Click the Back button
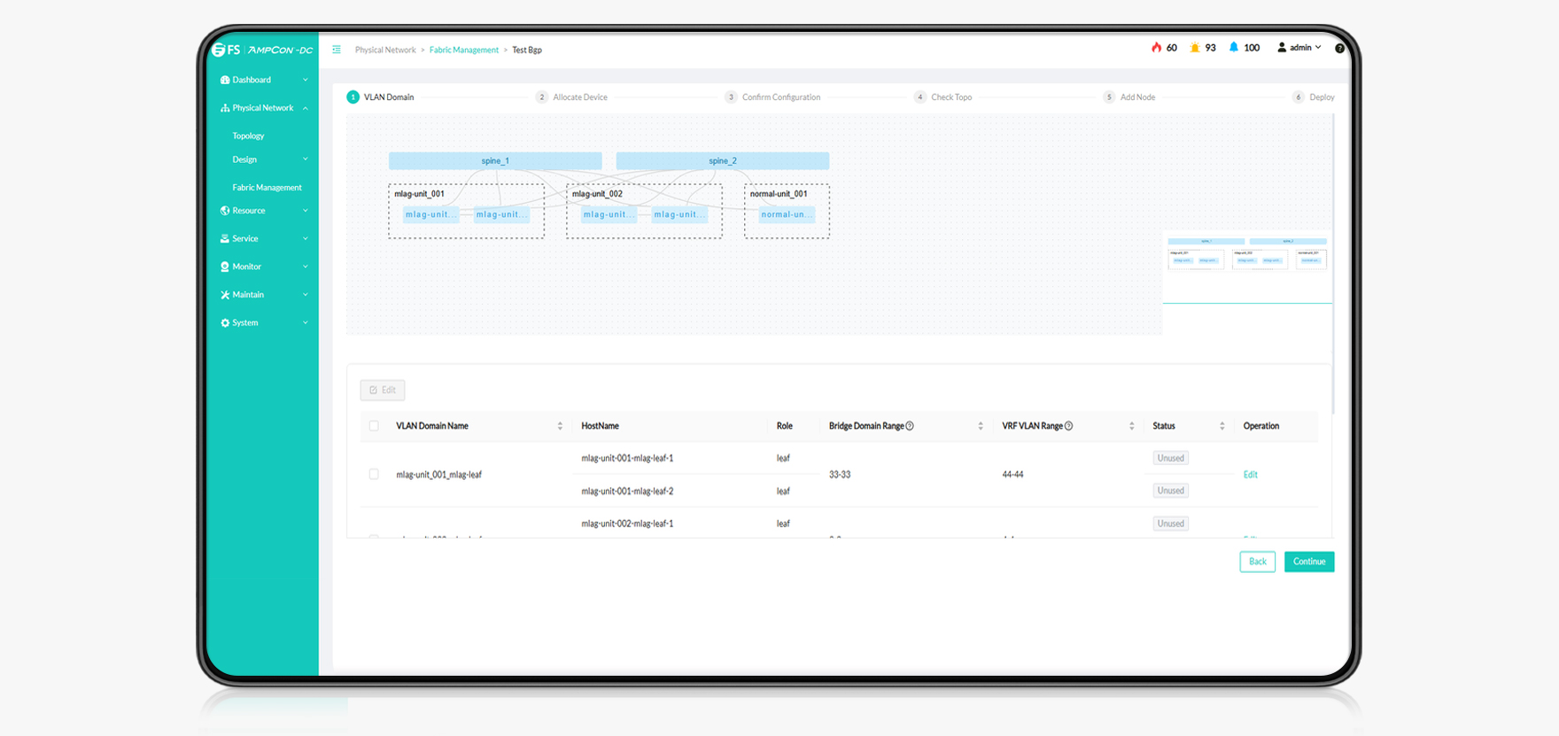The height and width of the screenshot is (736, 1559). pos(1257,562)
